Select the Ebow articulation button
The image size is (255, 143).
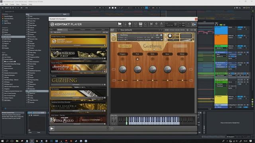tap(182, 54)
